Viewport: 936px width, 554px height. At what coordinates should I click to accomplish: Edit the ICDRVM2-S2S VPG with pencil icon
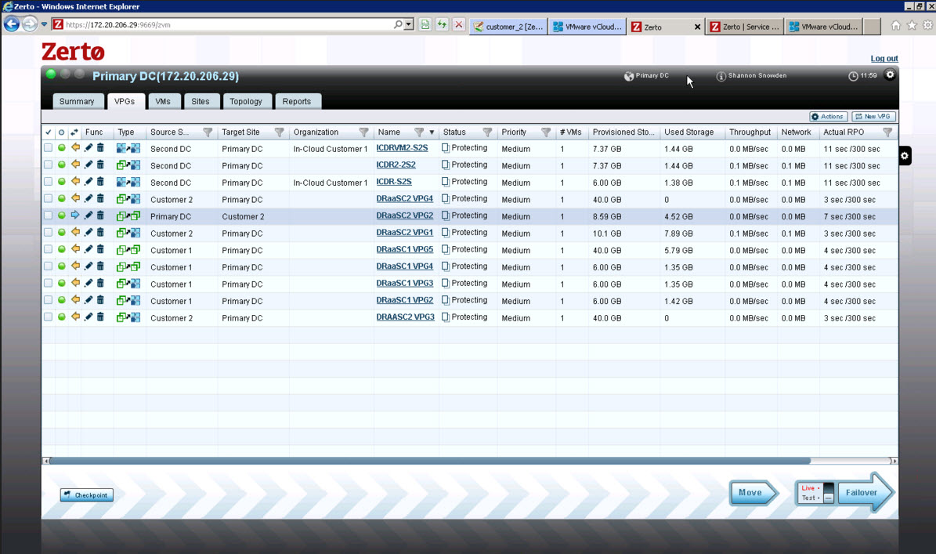click(89, 148)
